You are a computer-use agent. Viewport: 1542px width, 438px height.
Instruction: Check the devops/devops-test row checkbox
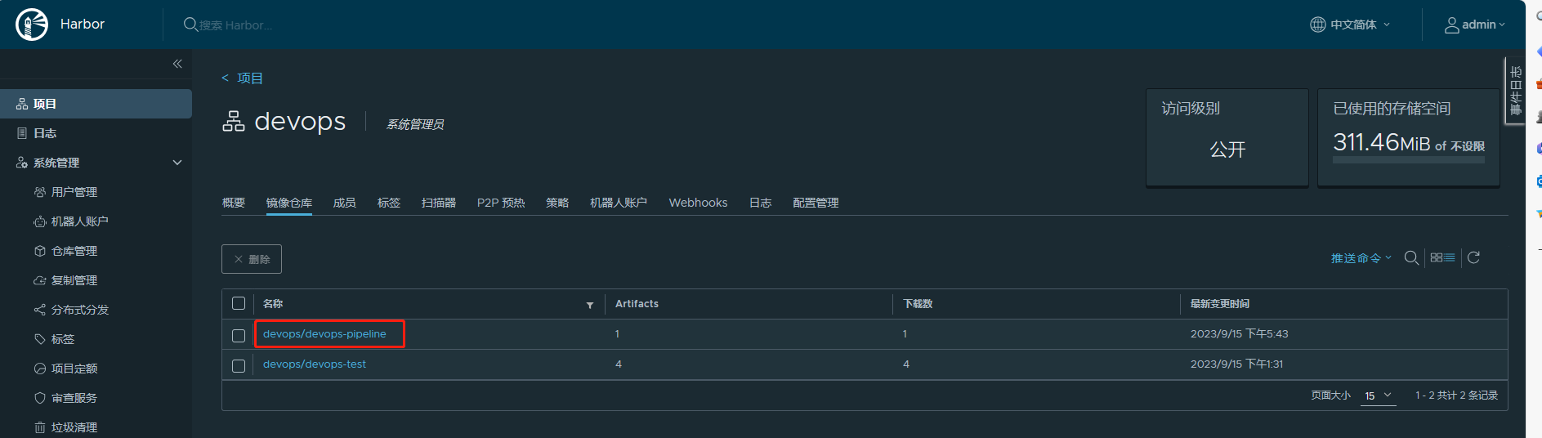tap(239, 365)
